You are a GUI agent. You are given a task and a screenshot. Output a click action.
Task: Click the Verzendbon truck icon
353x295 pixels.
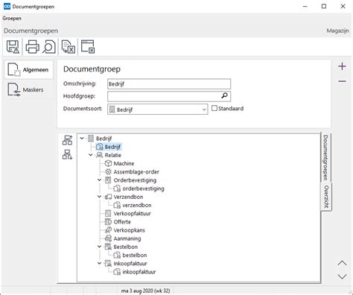[108, 197]
